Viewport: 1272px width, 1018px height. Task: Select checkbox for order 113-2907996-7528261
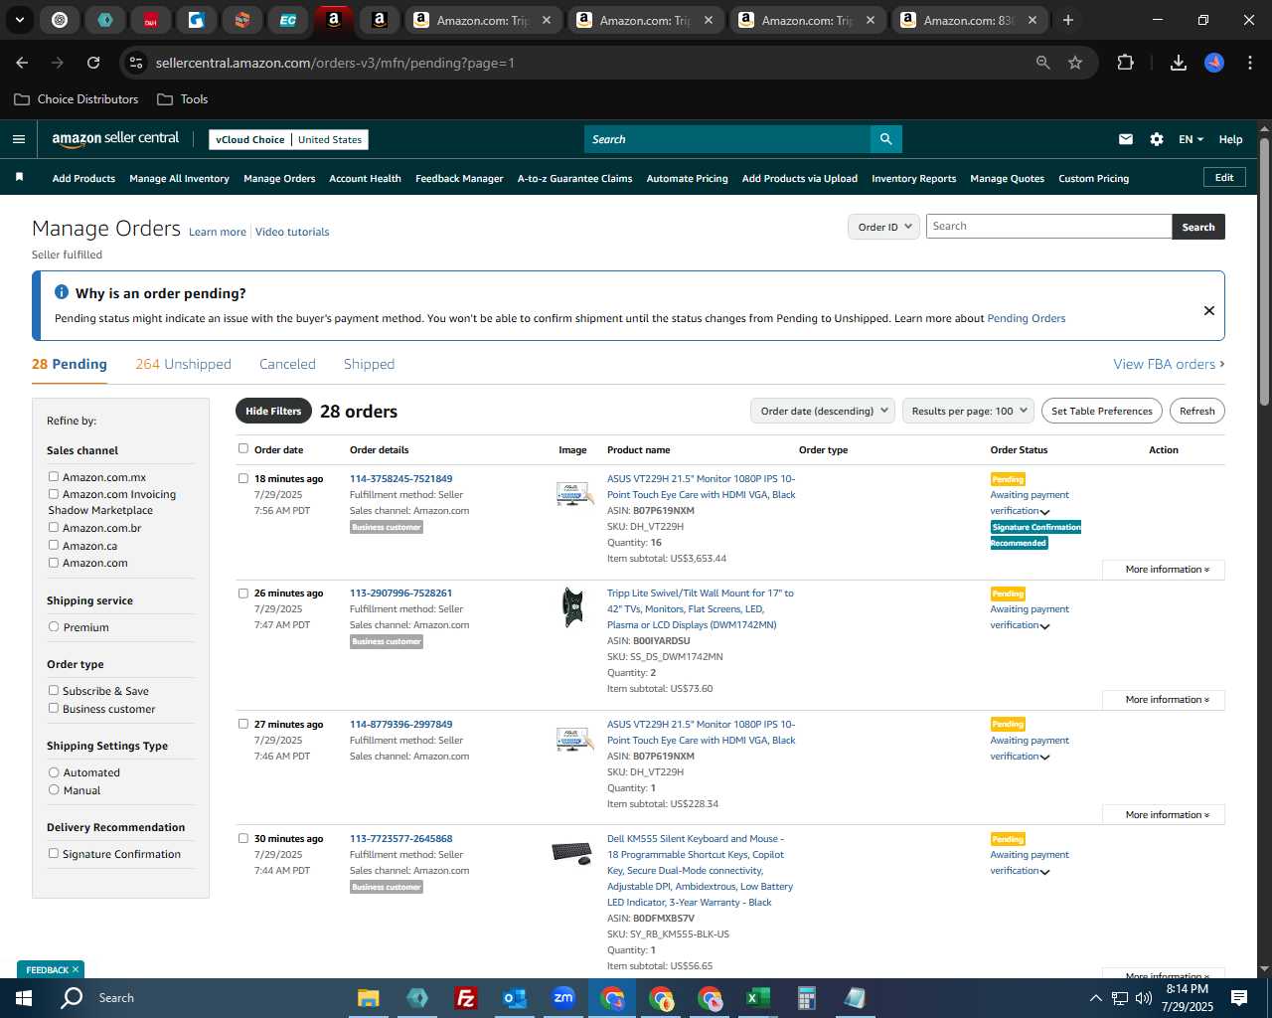[x=243, y=593]
